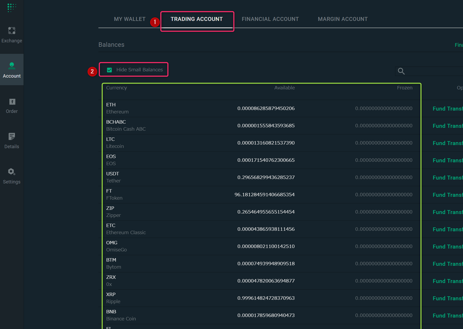Click the Frozen column header
This screenshot has width=463, height=329.
(x=405, y=88)
